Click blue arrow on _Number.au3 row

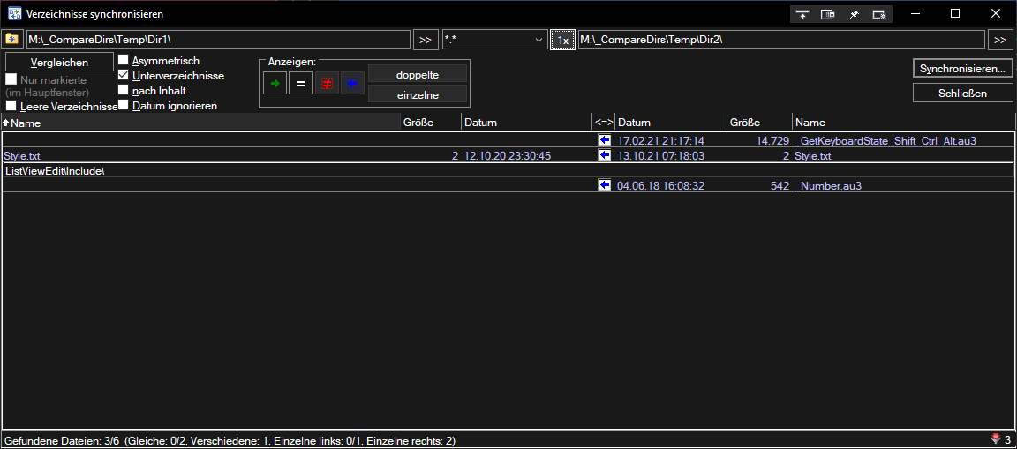605,185
